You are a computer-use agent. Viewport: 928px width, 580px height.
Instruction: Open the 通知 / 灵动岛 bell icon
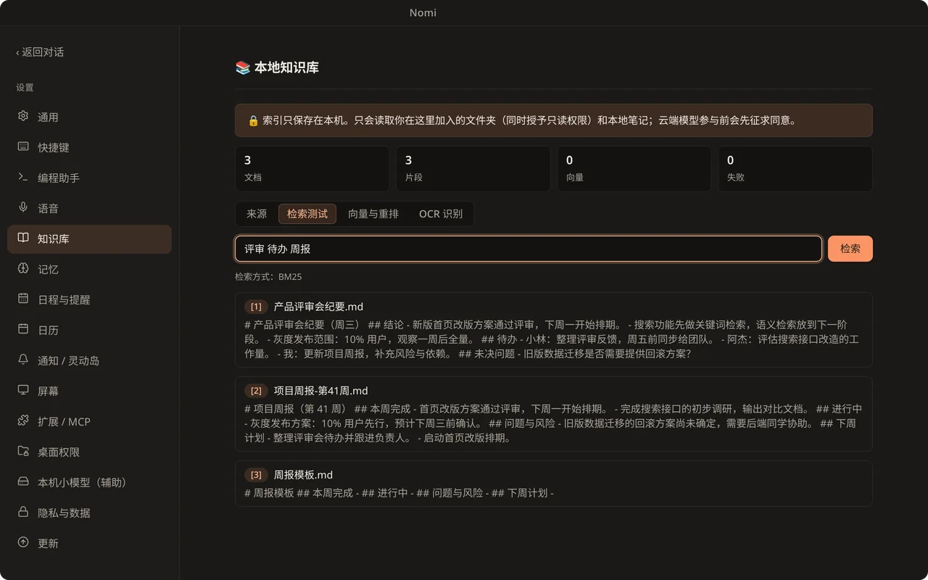[23, 360]
